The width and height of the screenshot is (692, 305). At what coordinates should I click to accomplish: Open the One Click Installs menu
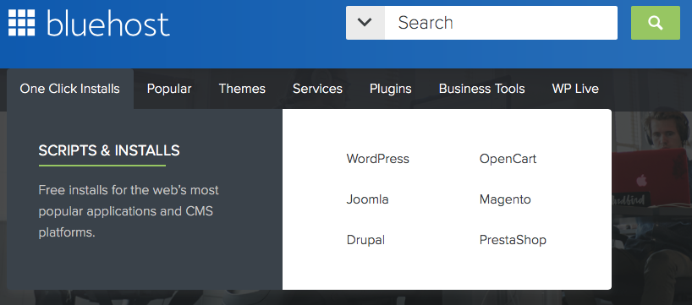pos(69,89)
